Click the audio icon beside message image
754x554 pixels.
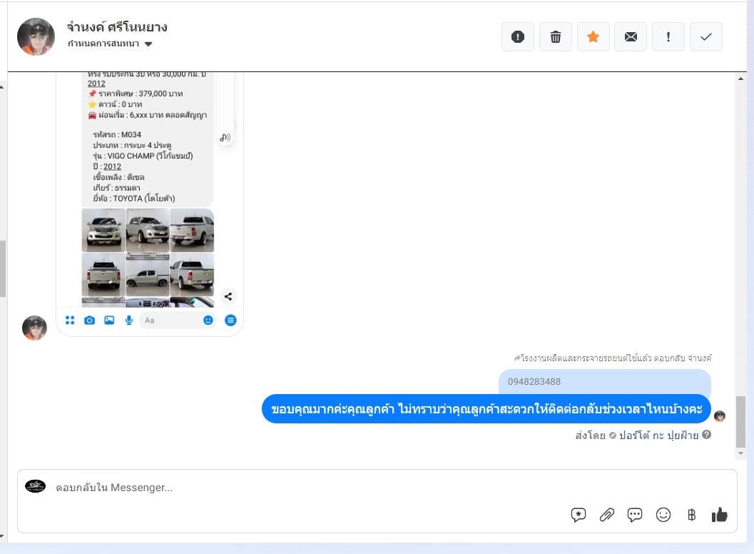coord(225,138)
